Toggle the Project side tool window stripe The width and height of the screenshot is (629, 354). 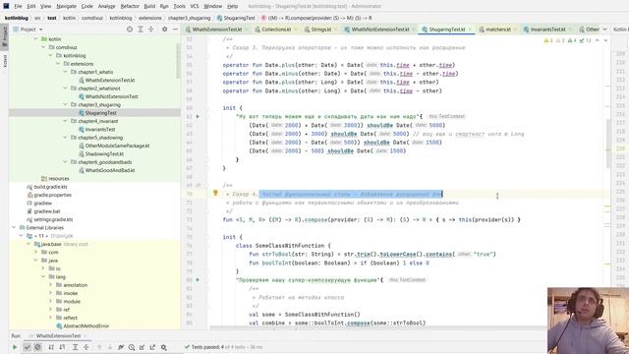click(x=5, y=37)
